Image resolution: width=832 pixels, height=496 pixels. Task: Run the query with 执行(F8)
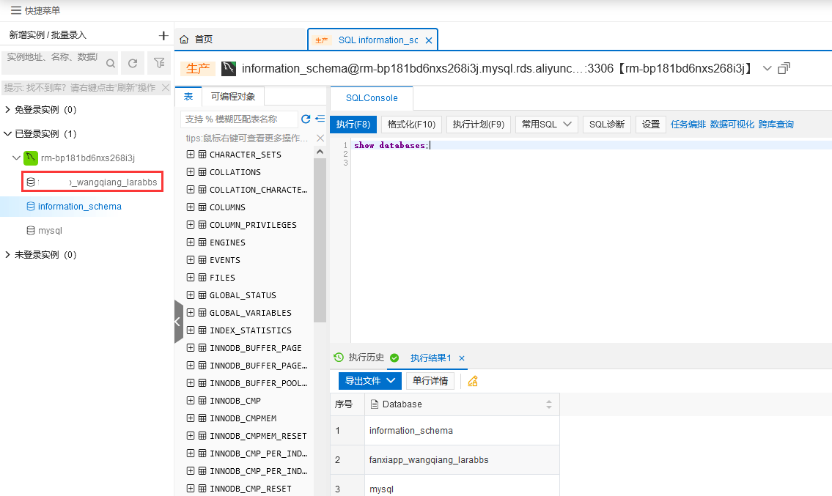coord(353,125)
